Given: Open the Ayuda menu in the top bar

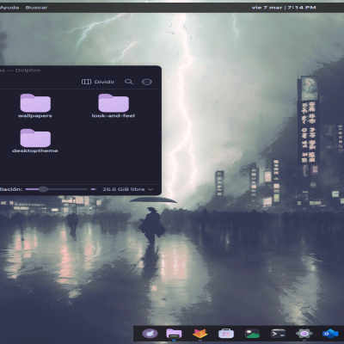Looking at the screenshot, I should pos(9,8).
